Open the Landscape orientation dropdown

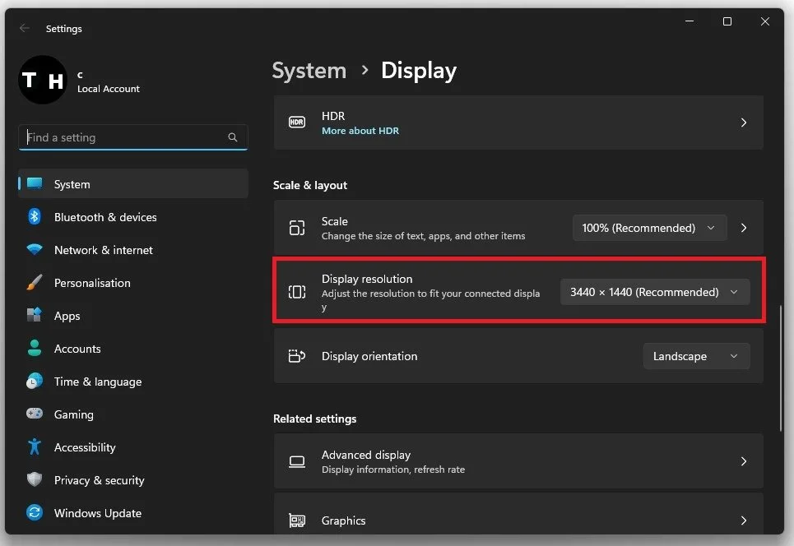point(696,356)
